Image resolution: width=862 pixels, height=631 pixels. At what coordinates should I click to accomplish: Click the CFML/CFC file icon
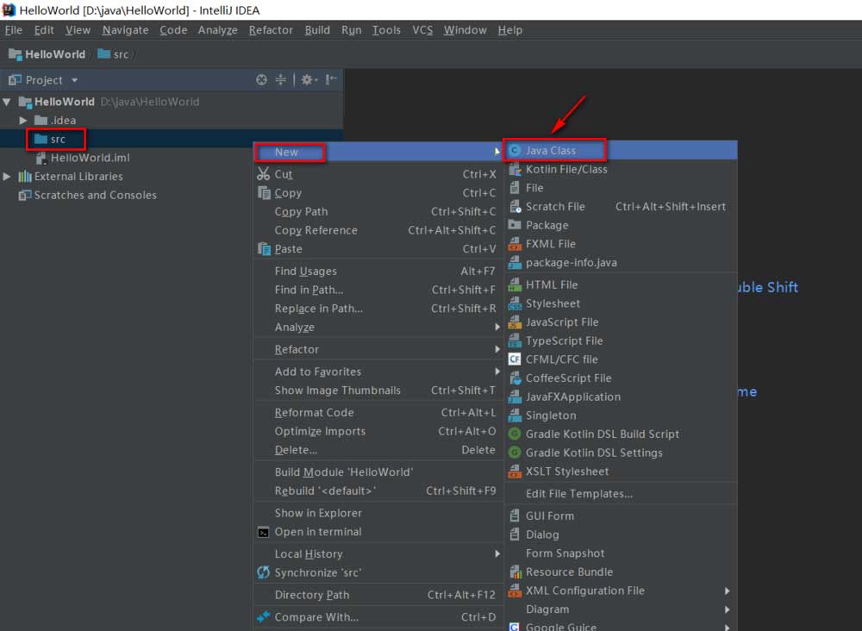click(515, 359)
